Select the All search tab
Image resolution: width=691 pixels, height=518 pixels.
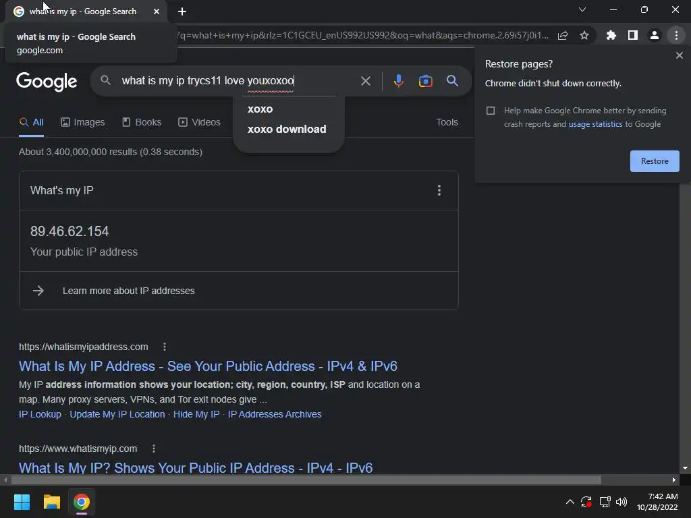(31, 123)
